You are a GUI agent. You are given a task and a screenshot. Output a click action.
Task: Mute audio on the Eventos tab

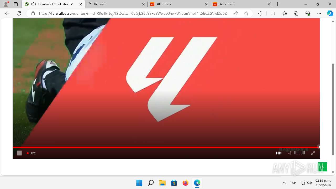(33, 4)
